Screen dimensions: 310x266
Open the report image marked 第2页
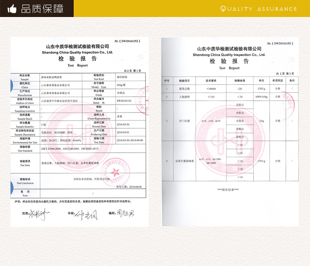[230, 132]
